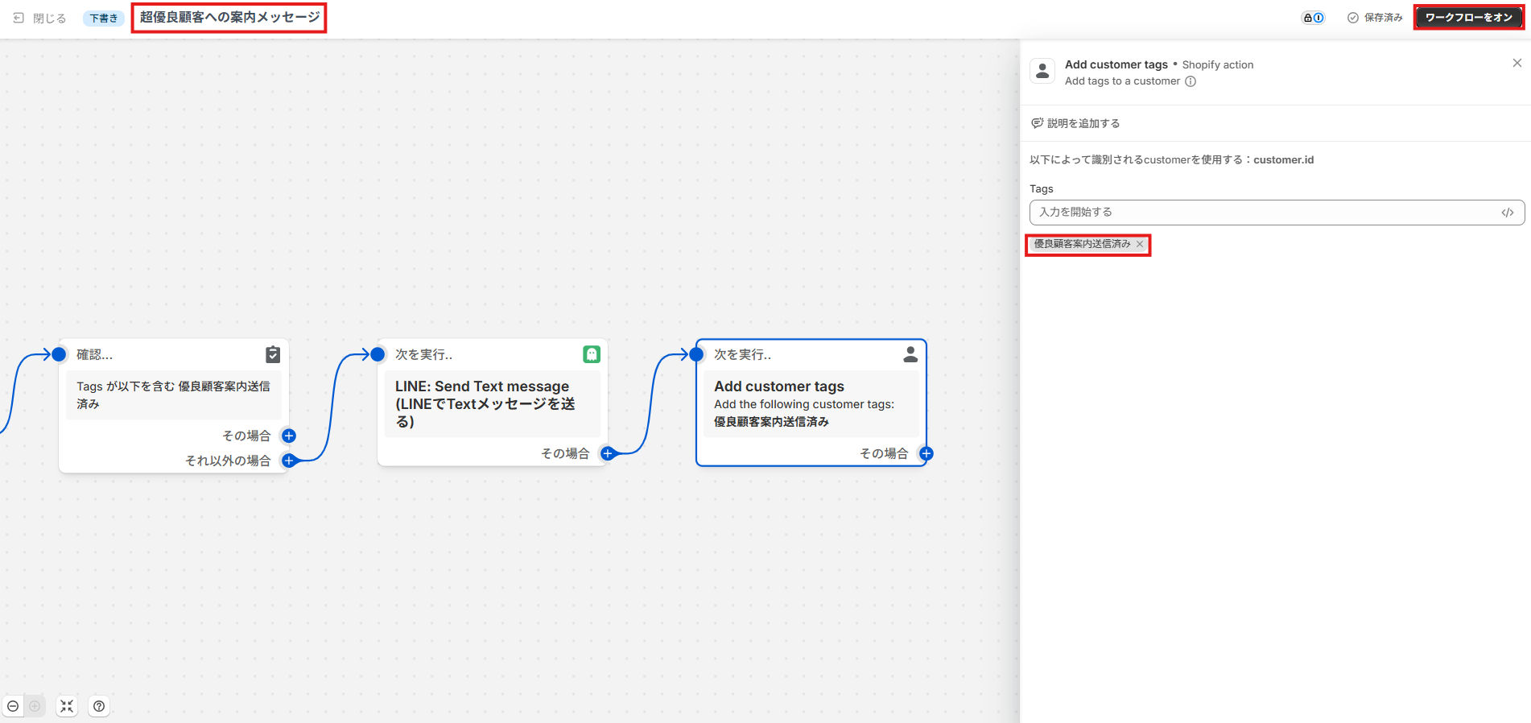Click the customer.id identifier text
This screenshot has height=723, width=1531.
pos(1283,159)
